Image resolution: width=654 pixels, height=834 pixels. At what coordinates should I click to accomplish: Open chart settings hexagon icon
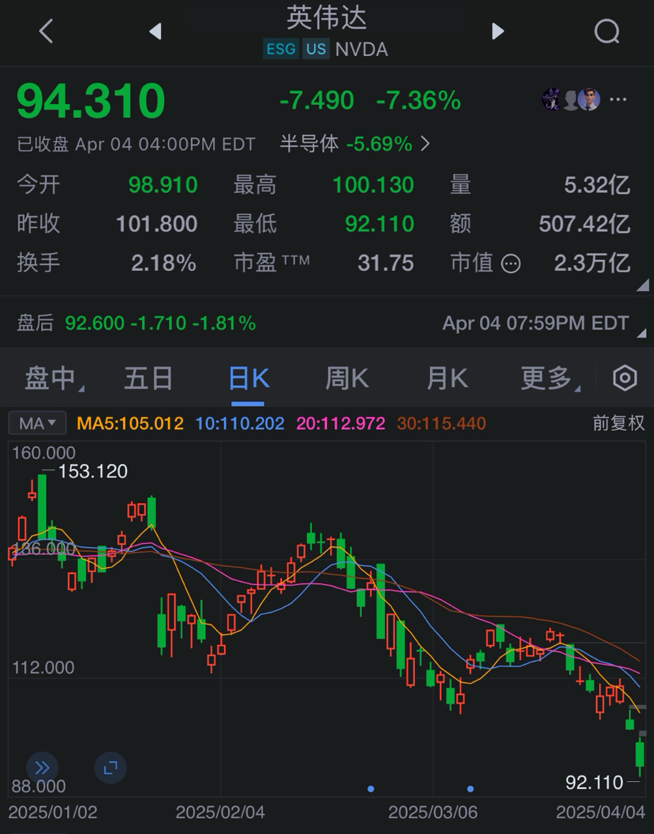click(x=625, y=378)
